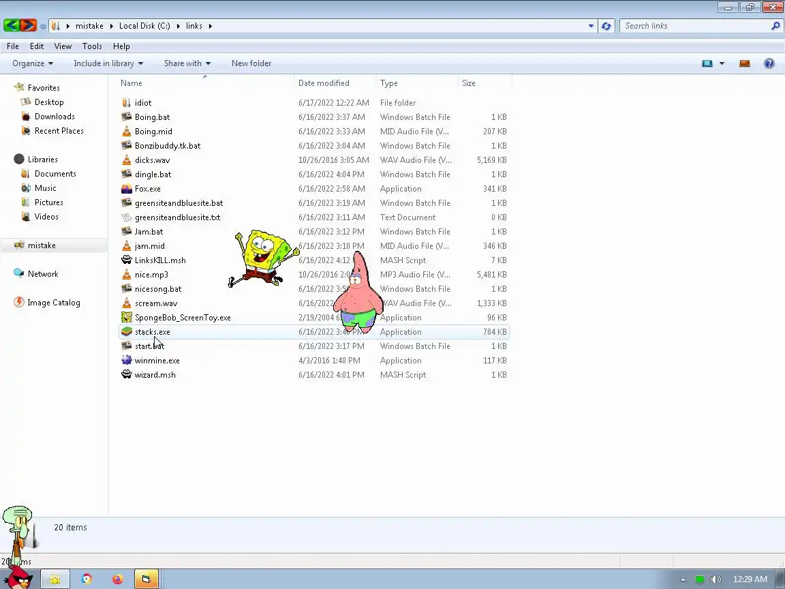Click the taskbar clock showing 12:29 AM

(x=750, y=579)
